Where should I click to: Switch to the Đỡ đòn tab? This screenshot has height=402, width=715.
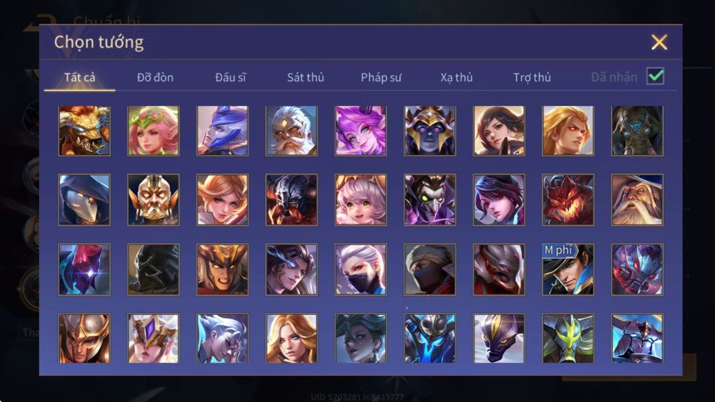point(155,77)
